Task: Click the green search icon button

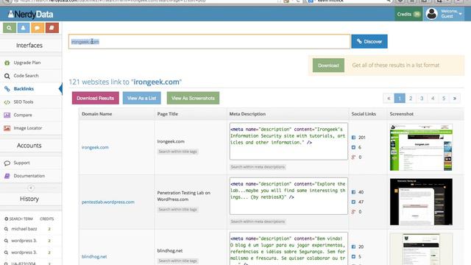Action: 10,28
